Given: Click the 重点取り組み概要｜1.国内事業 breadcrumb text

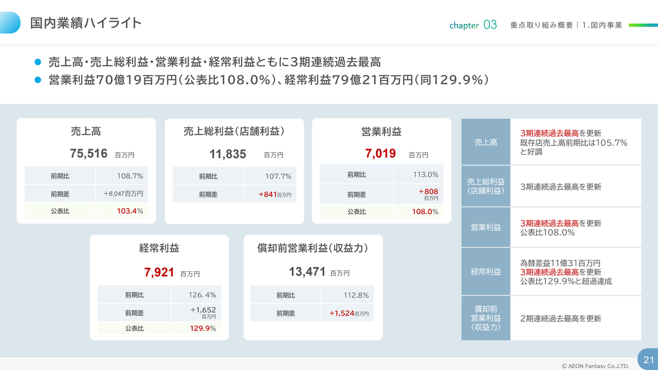Looking at the screenshot, I should pos(566,25).
